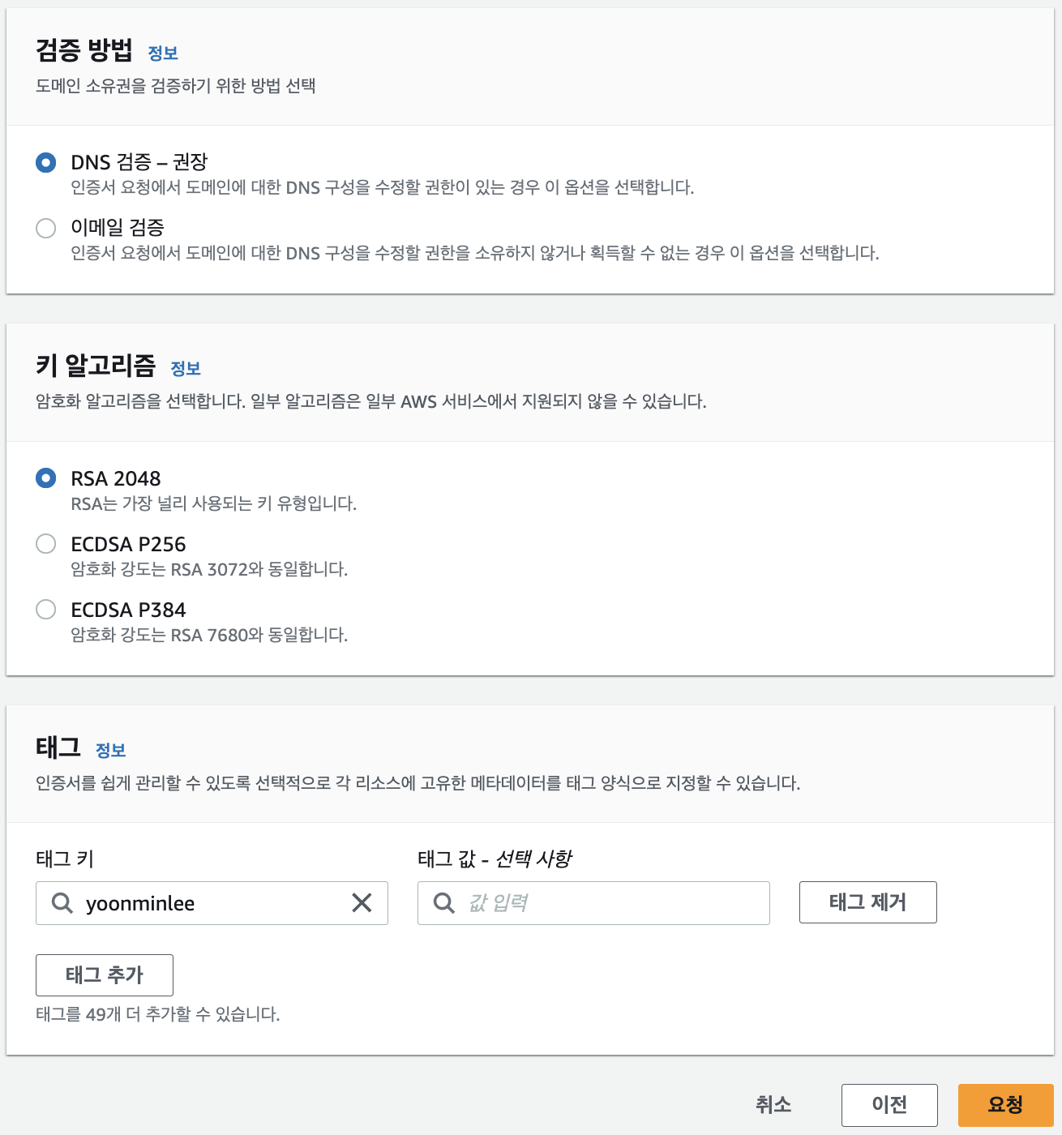
Task: Click the 태그 제거 button
Action: [868, 902]
